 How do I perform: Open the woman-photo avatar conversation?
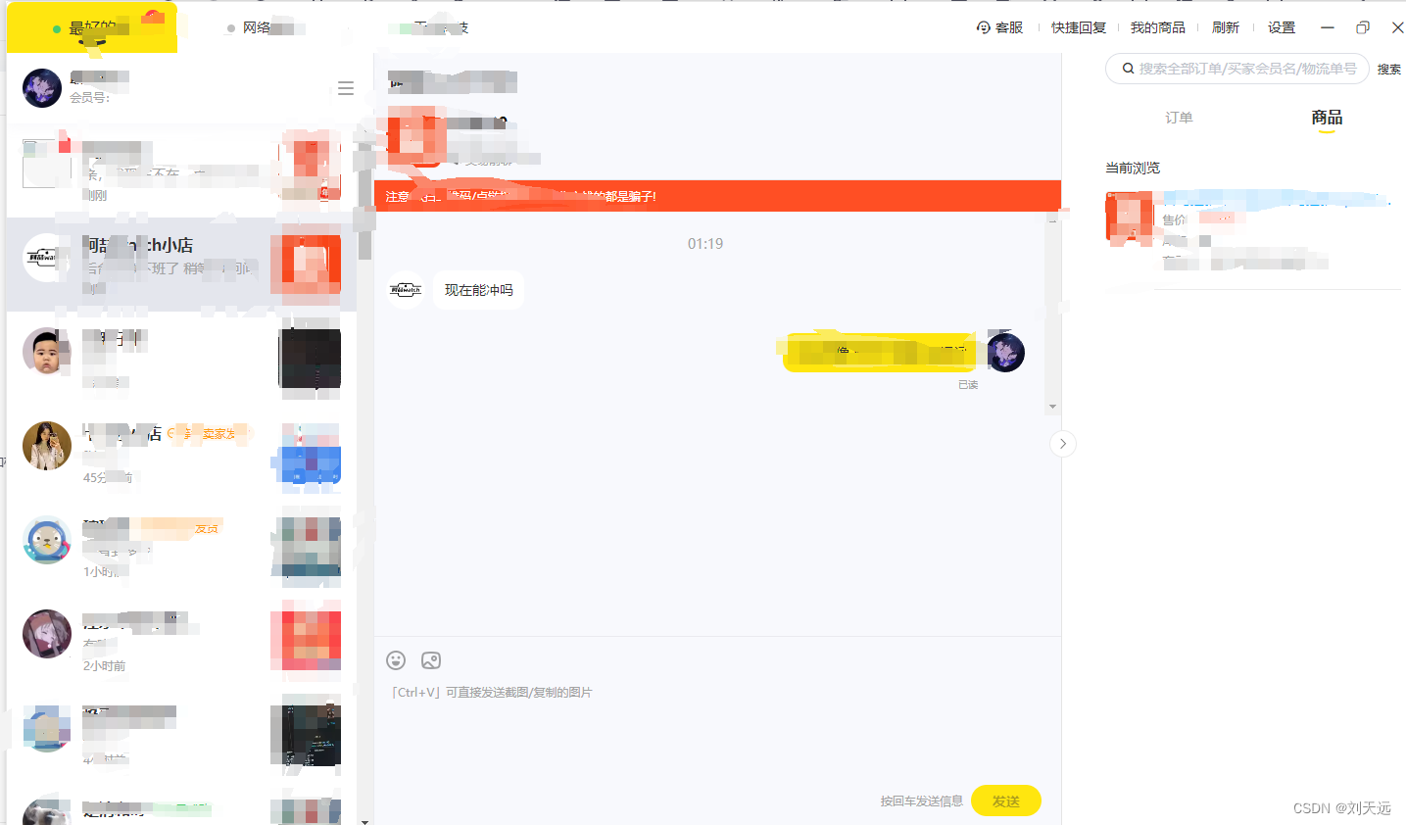point(47,446)
